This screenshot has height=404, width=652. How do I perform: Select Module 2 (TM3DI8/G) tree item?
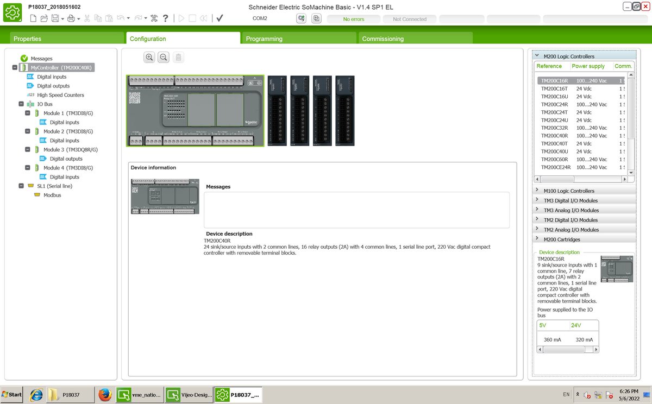click(x=68, y=131)
